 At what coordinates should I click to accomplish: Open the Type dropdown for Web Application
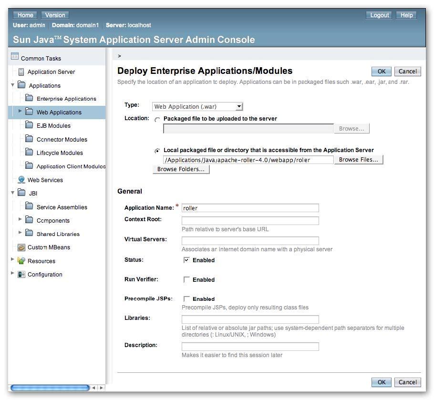(197, 106)
